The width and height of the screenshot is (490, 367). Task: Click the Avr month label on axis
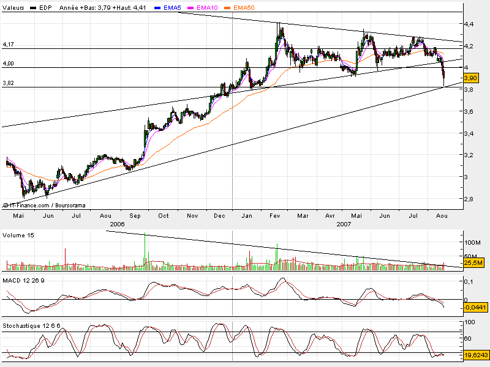tap(330, 216)
